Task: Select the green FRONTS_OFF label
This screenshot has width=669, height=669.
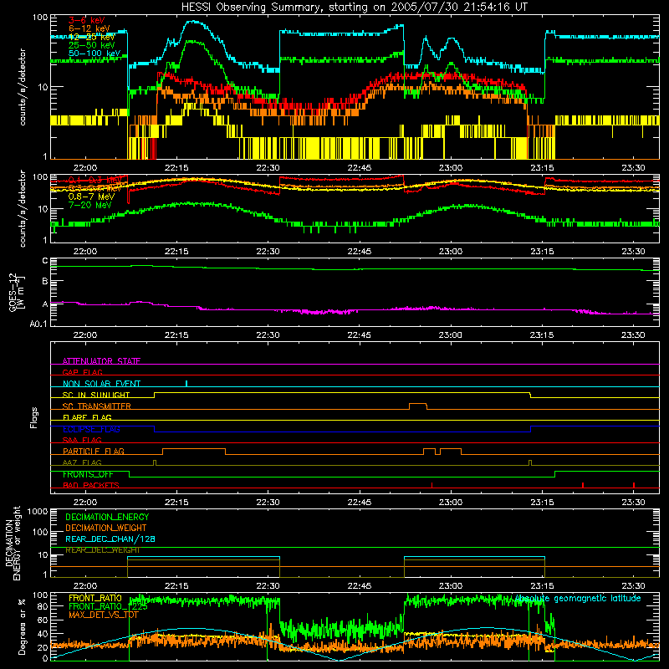Action: point(88,474)
